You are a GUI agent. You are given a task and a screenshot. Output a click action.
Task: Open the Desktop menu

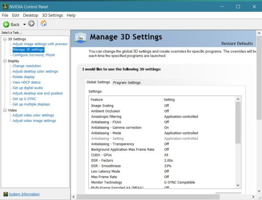[x=31, y=15]
